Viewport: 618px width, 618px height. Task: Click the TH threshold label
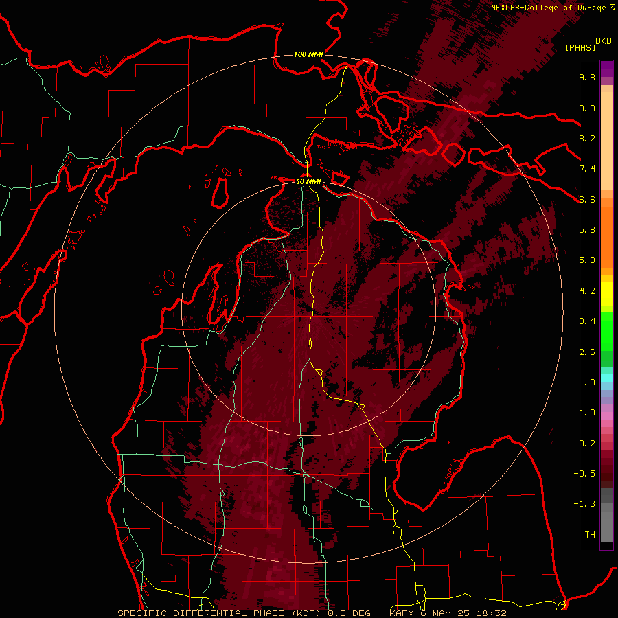pyautogui.click(x=590, y=535)
